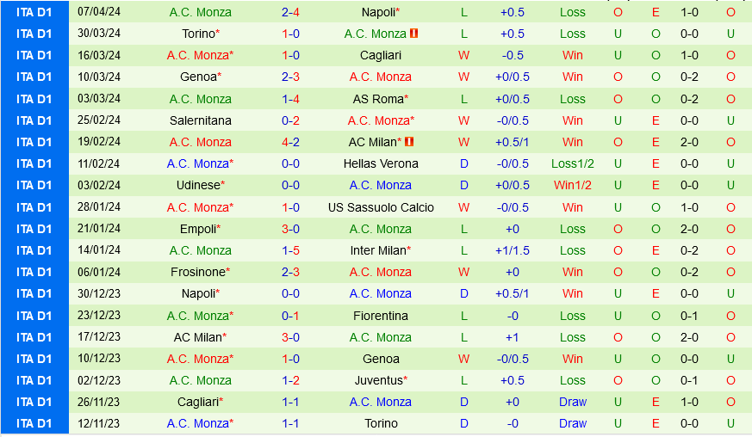This screenshot has height=437, width=752.
Task: Click the 1-5 score against Inter Milan
Action: click(x=290, y=250)
